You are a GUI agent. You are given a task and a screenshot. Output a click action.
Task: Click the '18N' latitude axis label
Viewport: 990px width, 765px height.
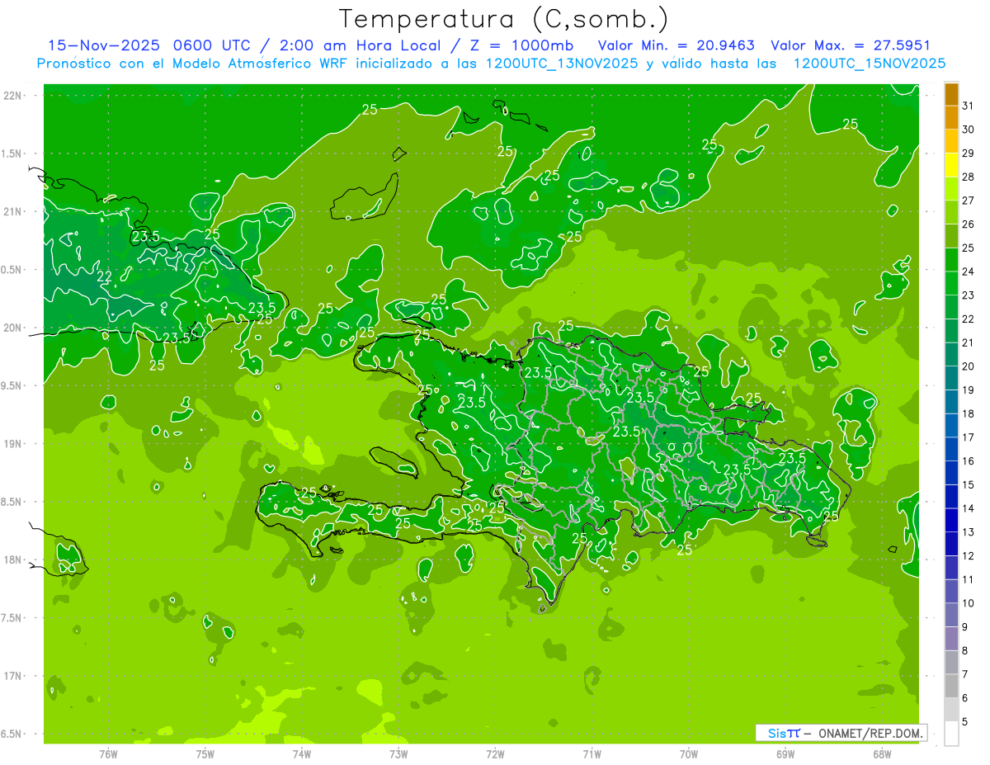(12, 560)
